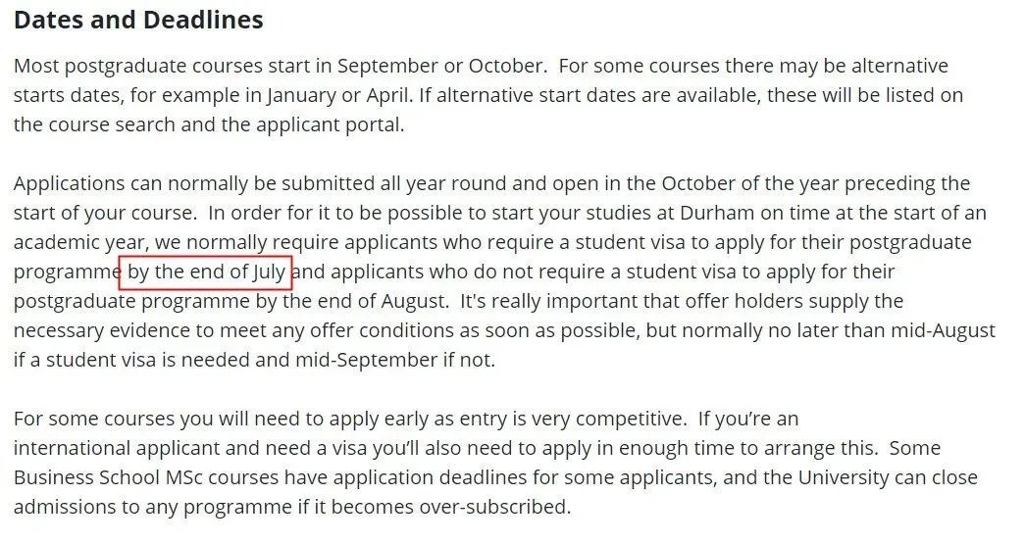The image size is (1025, 545).
Task: Click the word 'Durham' in second paragraph
Action: pos(715,213)
